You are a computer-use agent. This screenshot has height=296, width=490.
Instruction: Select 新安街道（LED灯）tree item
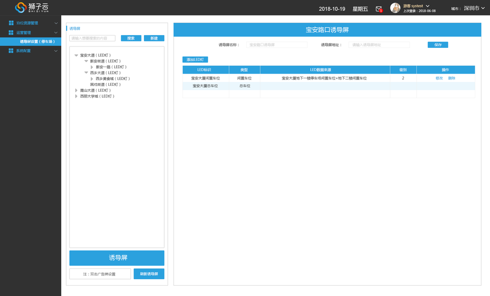click(x=105, y=61)
